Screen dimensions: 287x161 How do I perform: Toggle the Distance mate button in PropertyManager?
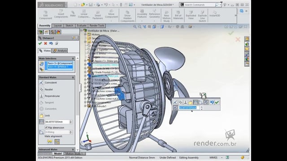pos(41,122)
